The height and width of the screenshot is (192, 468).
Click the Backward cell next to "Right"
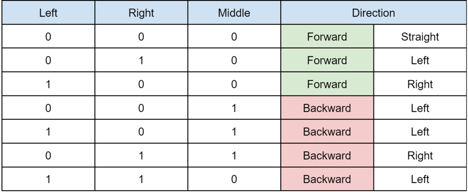(327, 155)
